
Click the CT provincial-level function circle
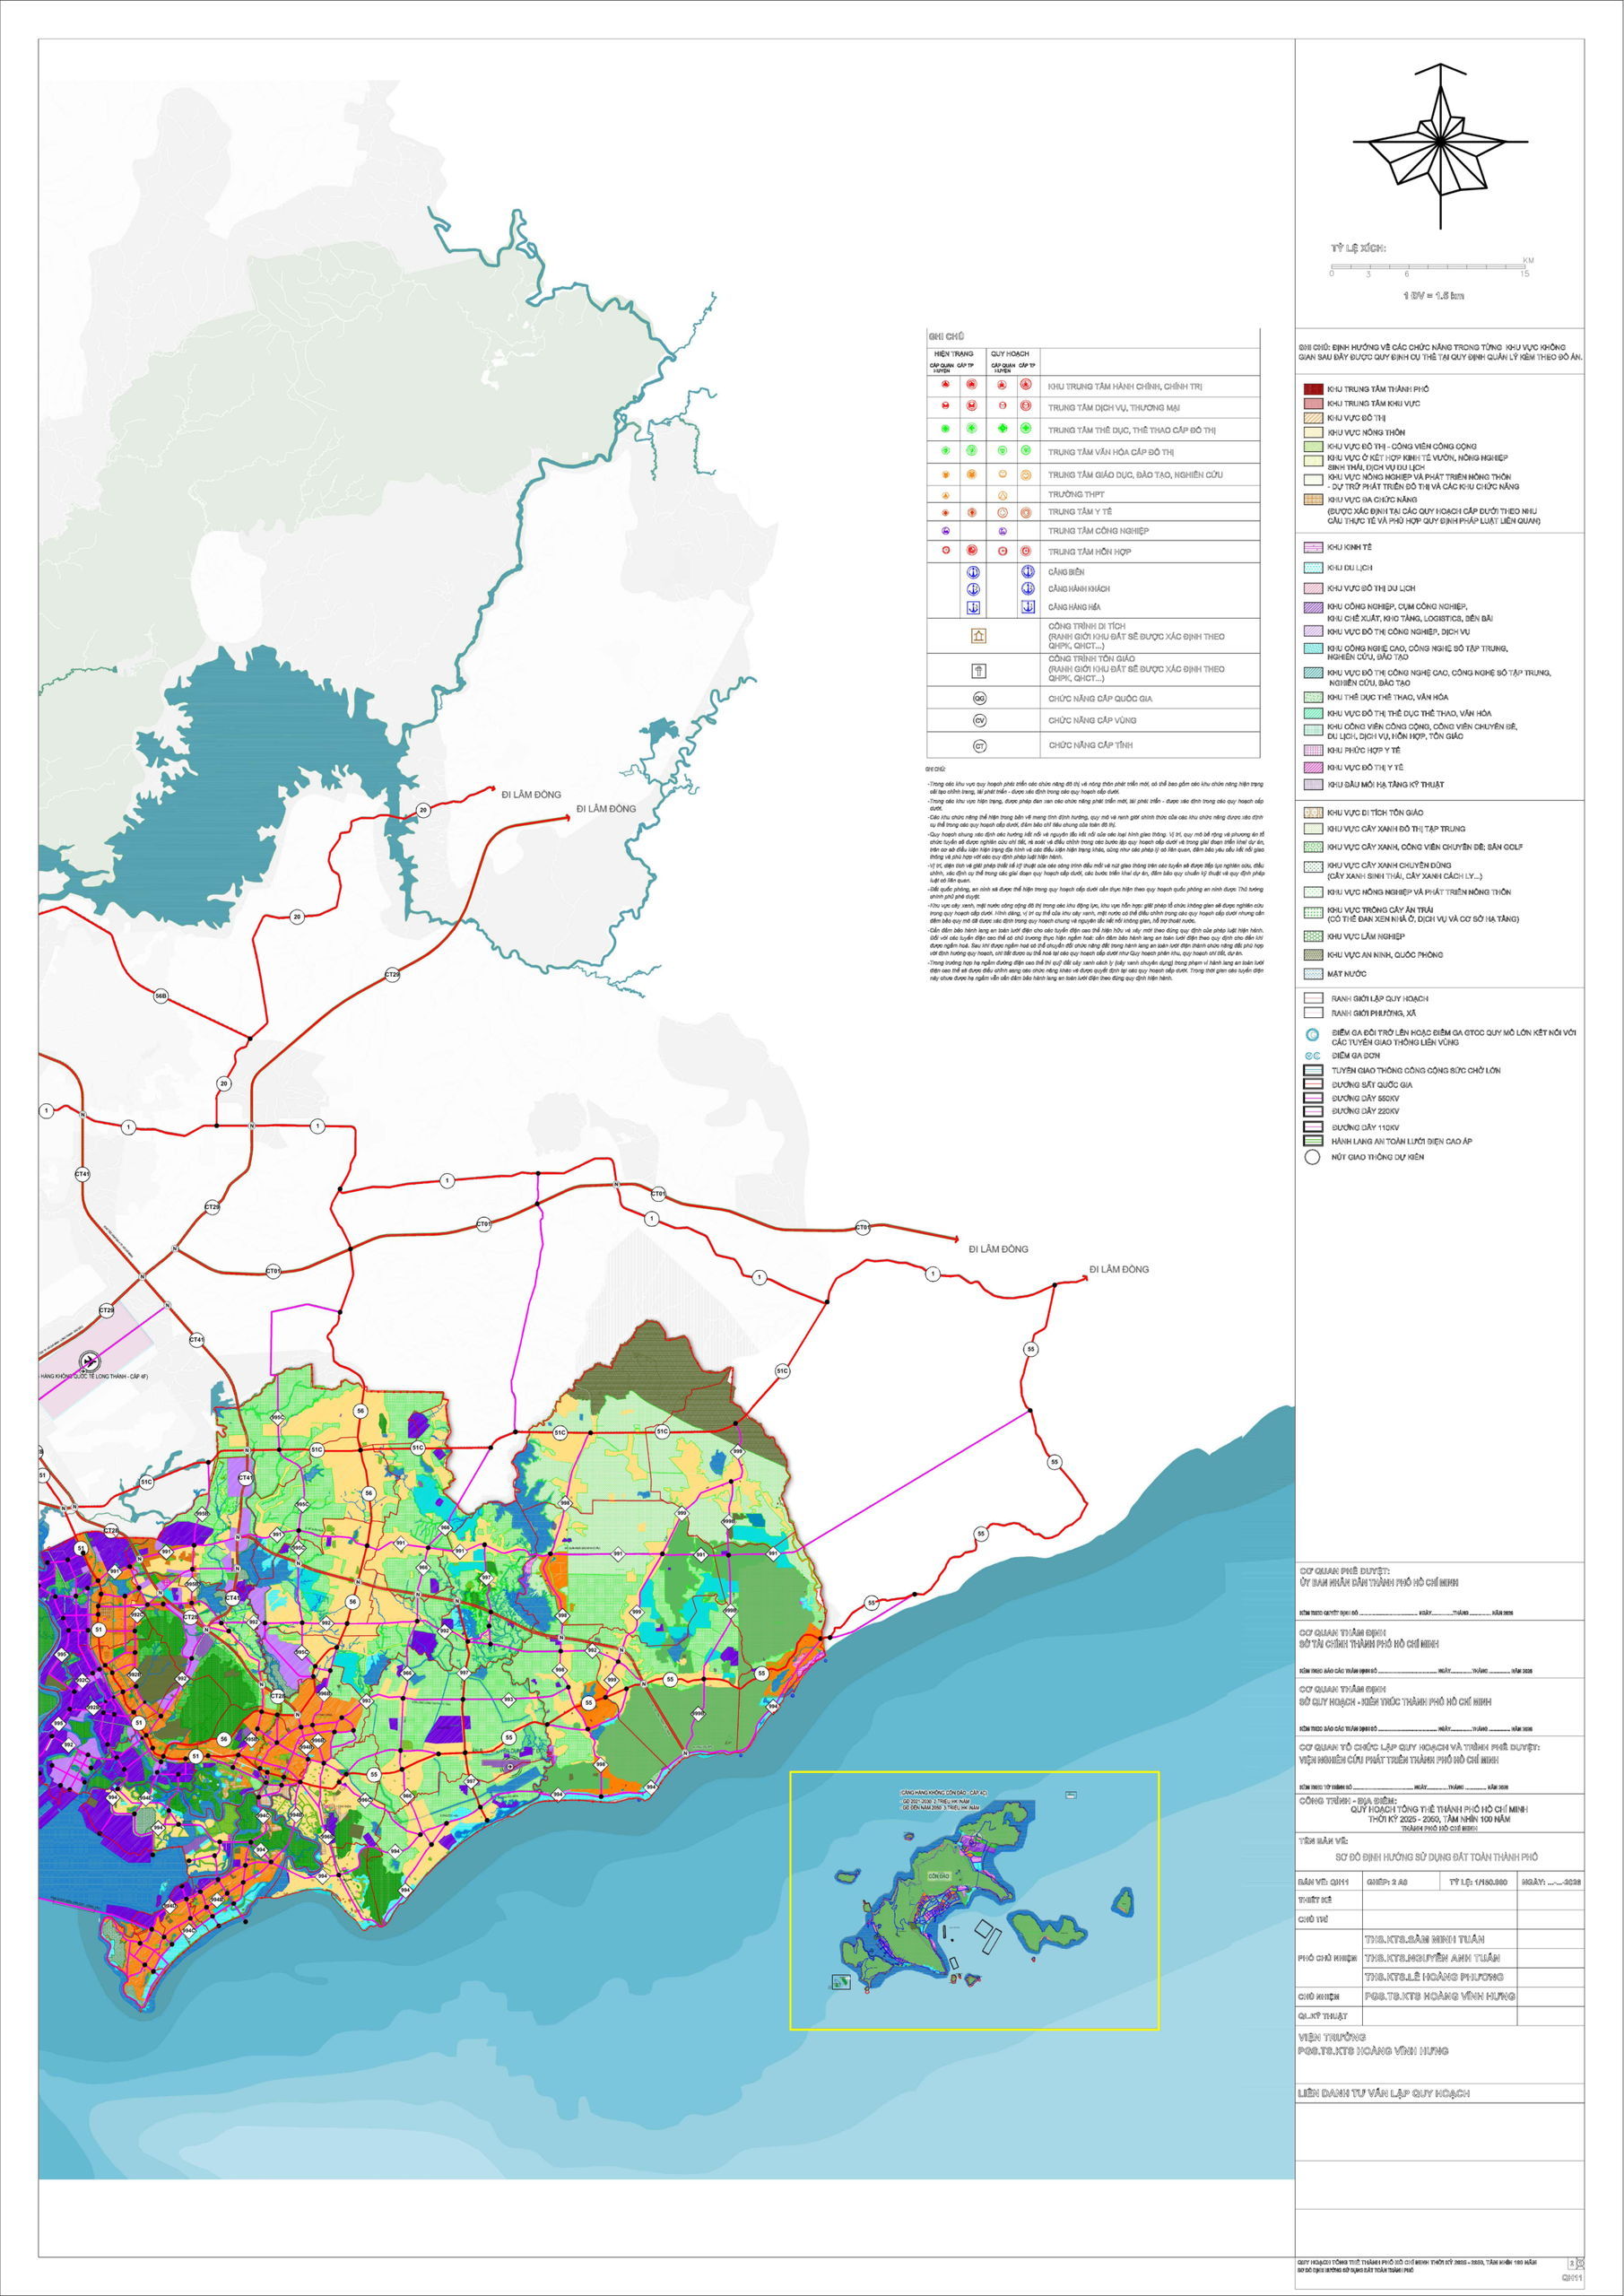(x=980, y=745)
